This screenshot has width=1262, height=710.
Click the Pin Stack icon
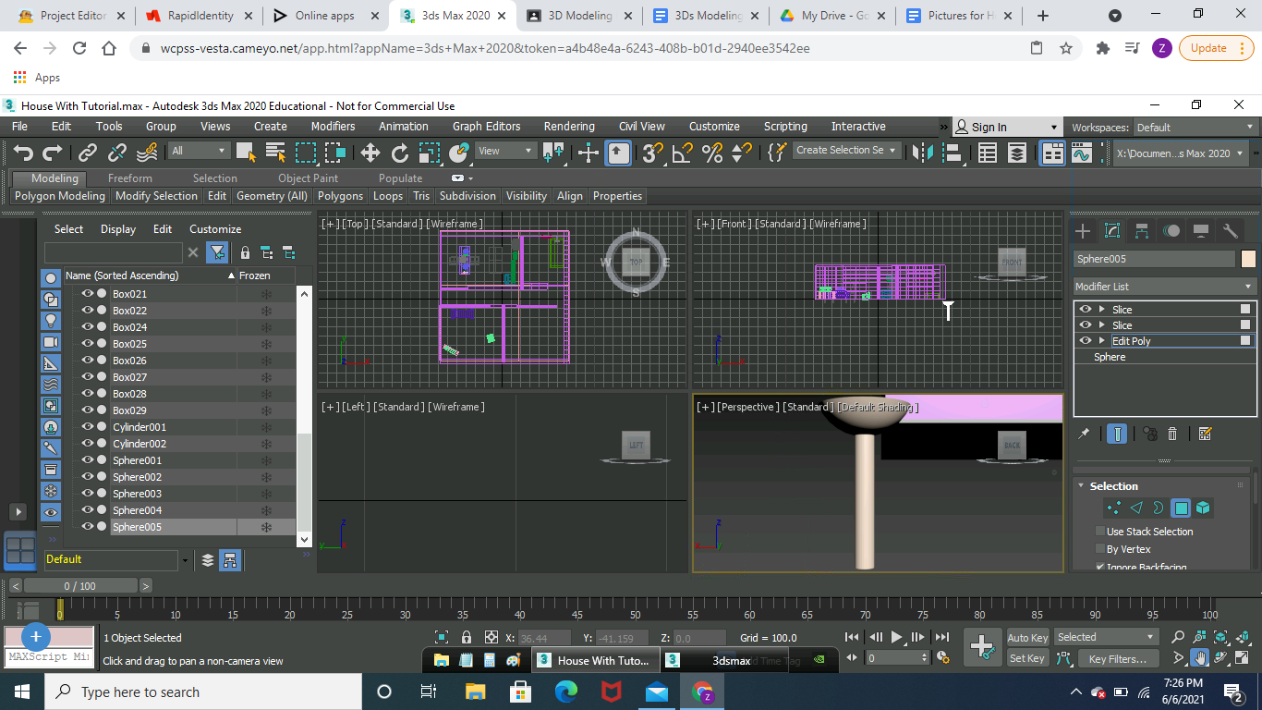1085,433
